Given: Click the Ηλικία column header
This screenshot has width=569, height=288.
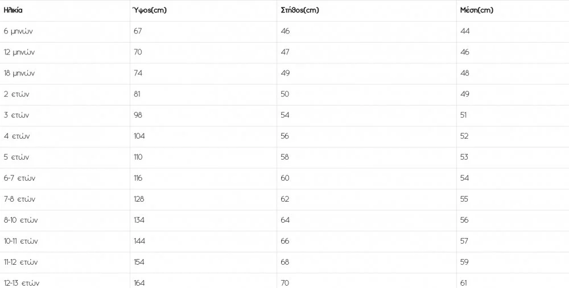Looking at the screenshot, I should pyautogui.click(x=14, y=10).
